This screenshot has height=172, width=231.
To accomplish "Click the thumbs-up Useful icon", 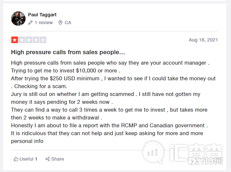I will click(16, 159).
